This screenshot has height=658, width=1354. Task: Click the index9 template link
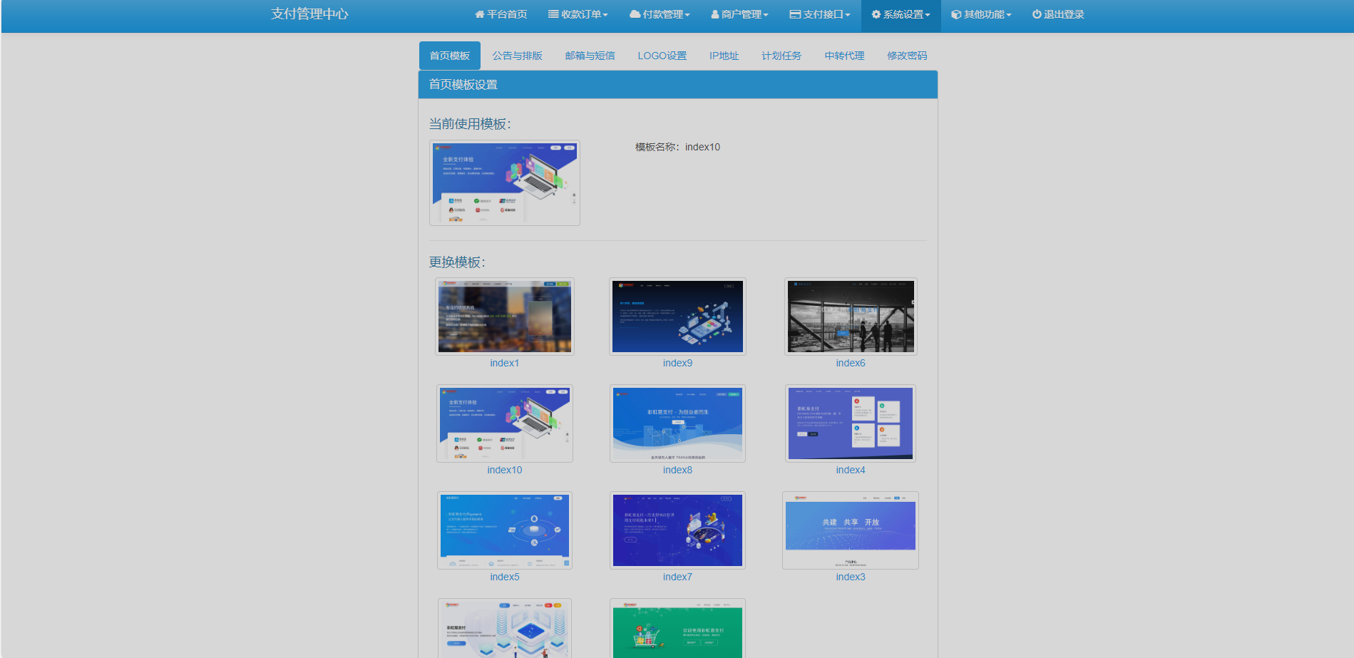click(x=677, y=363)
